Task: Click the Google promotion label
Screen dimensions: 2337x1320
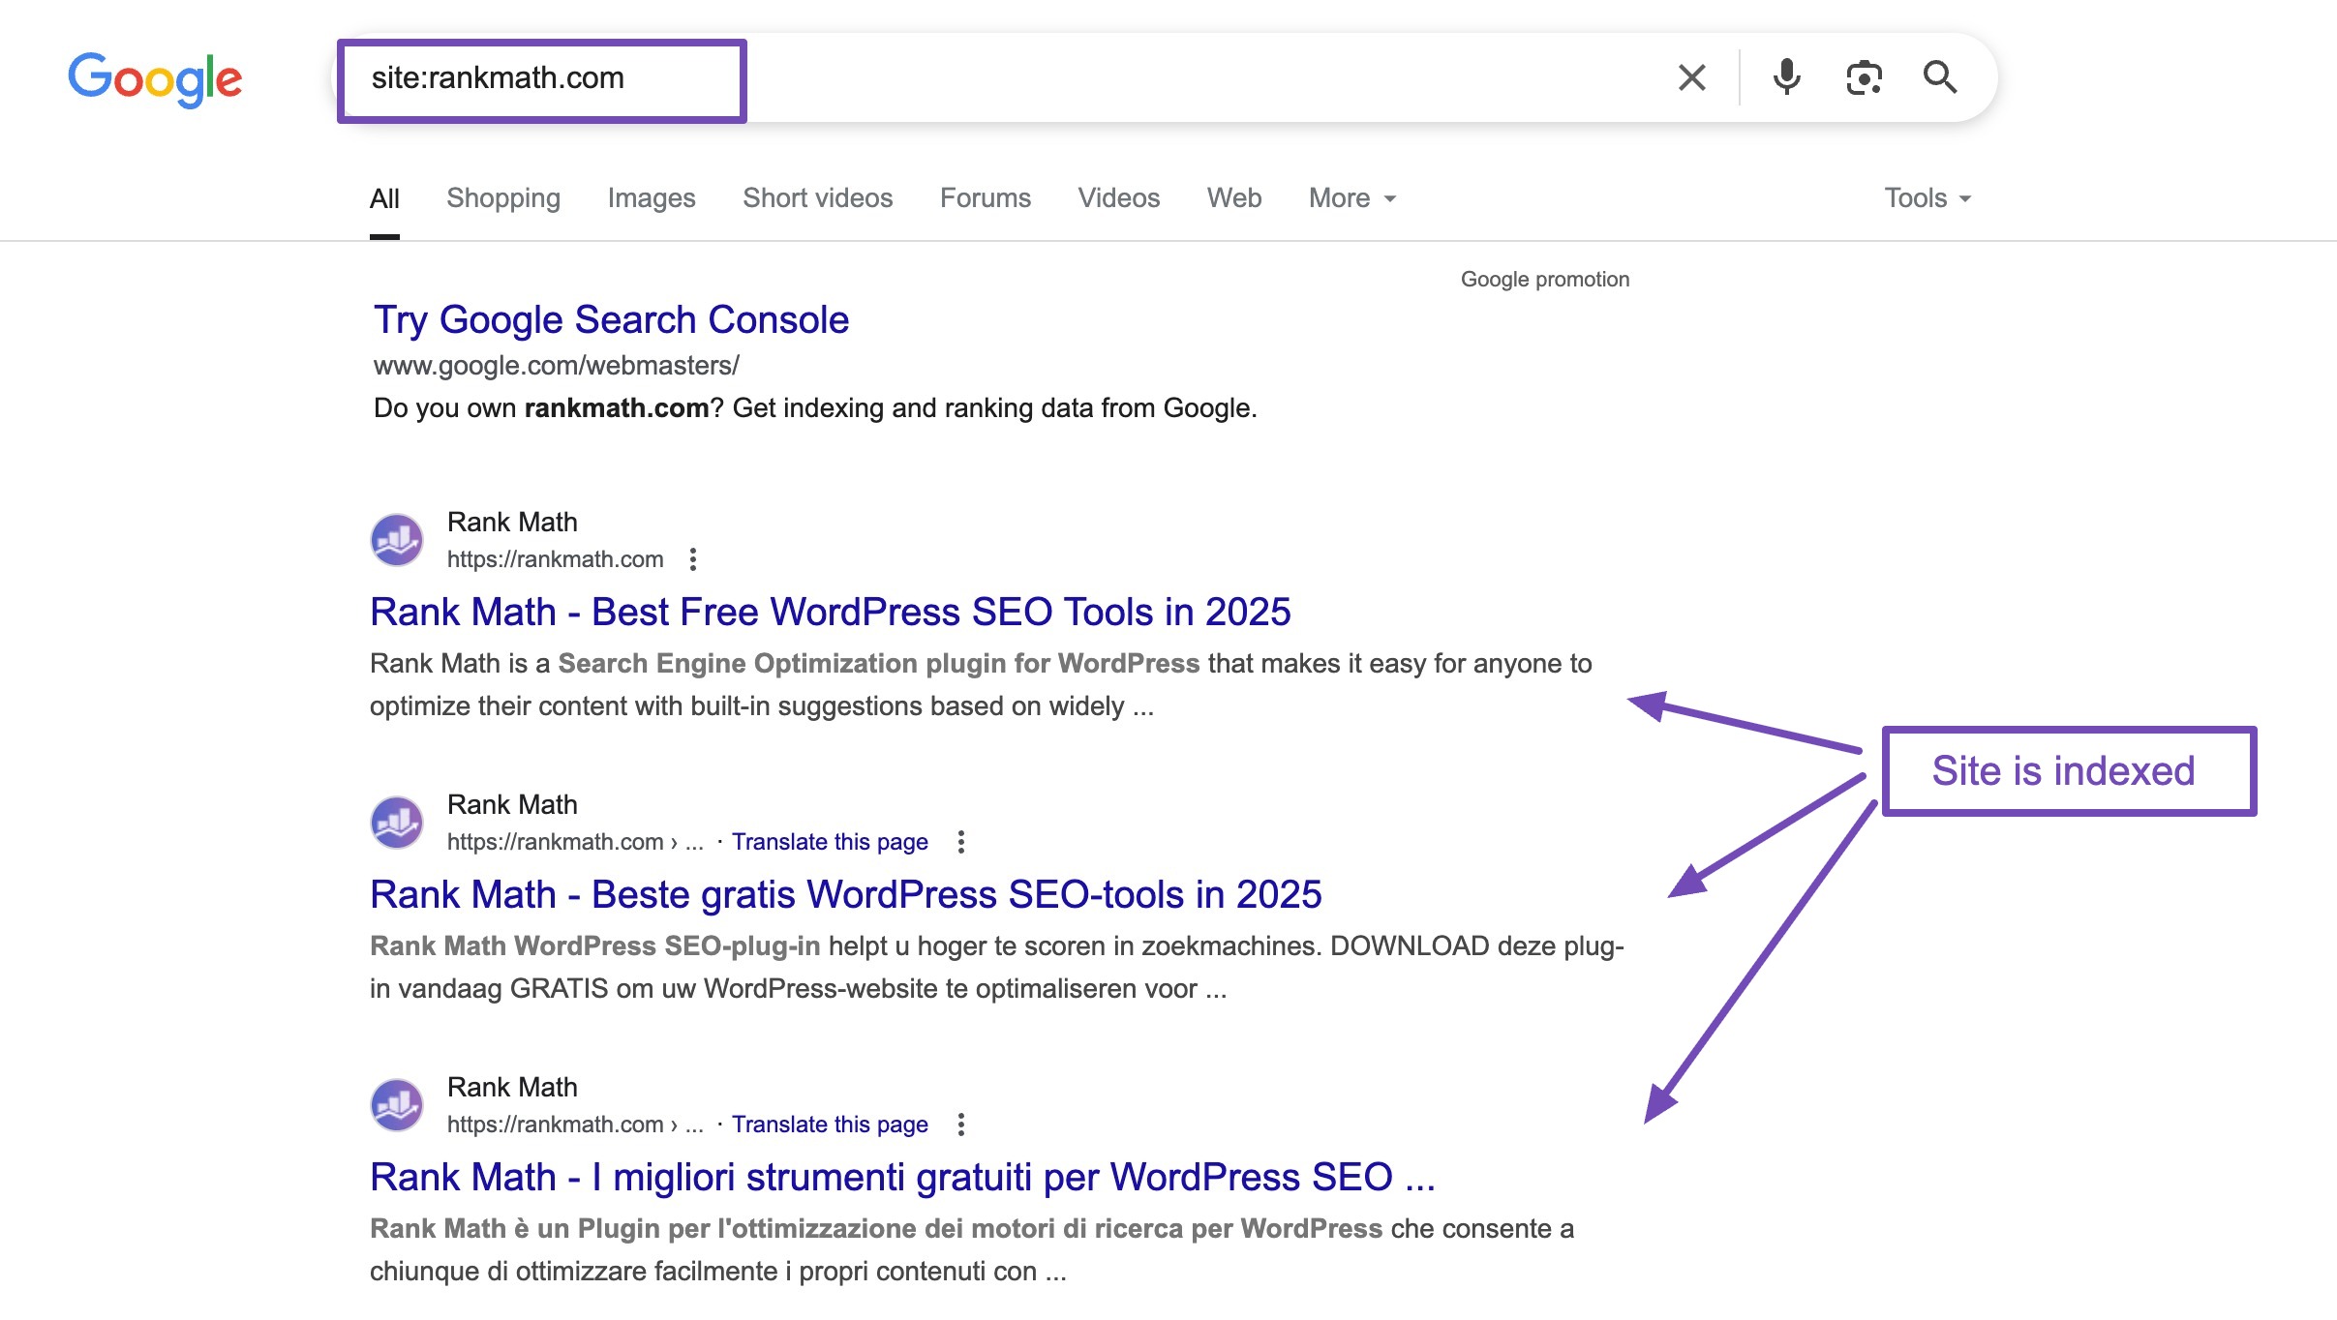Action: 1545,279
